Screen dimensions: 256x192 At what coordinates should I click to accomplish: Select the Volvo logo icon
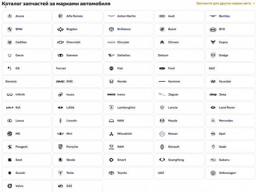[10, 186]
